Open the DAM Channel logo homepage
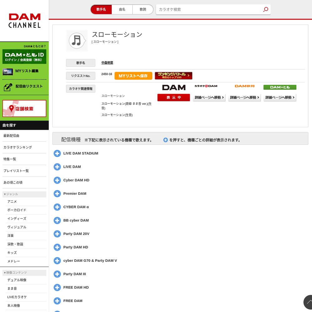 click(x=24, y=21)
